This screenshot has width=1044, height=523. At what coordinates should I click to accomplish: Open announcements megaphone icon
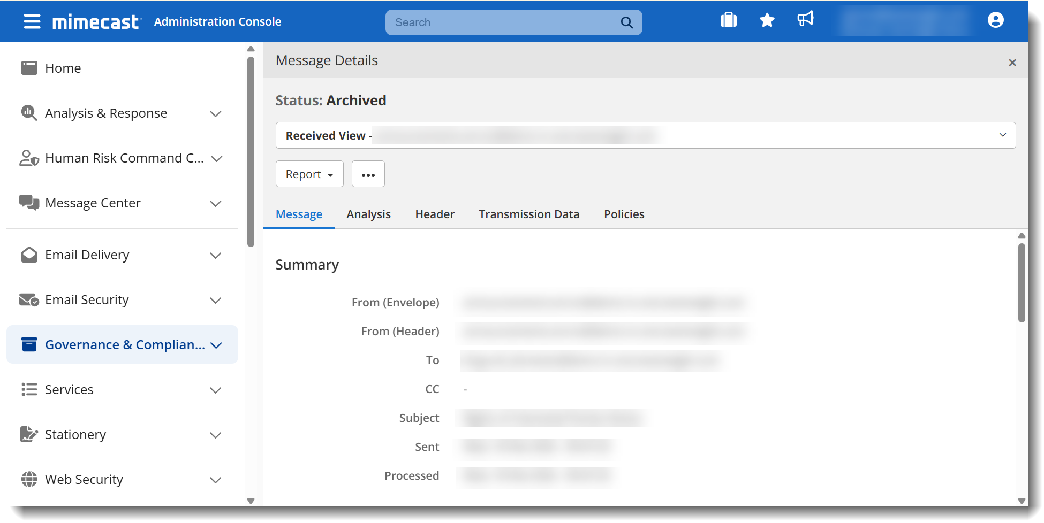coord(805,19)
